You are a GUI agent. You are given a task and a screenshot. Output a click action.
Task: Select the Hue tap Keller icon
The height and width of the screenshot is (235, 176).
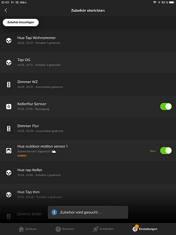(x=9, y=173)
